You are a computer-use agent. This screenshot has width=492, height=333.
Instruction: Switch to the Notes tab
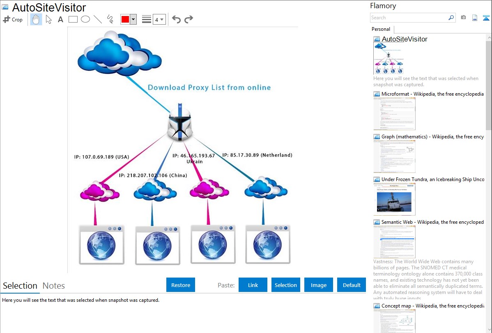pos(54,286)
